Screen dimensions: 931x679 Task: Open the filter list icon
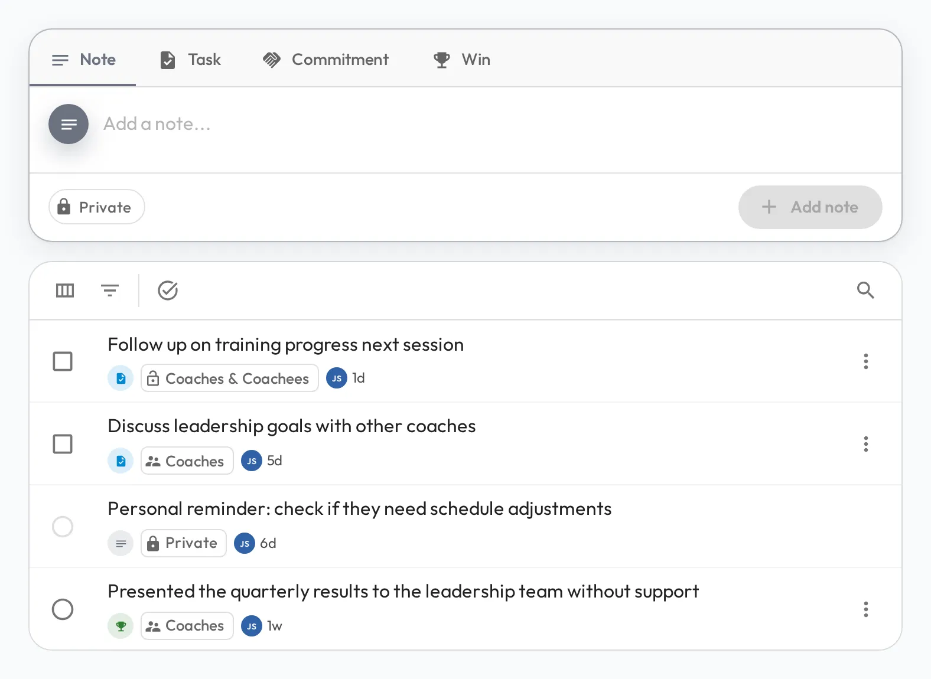tap(110, 290)
